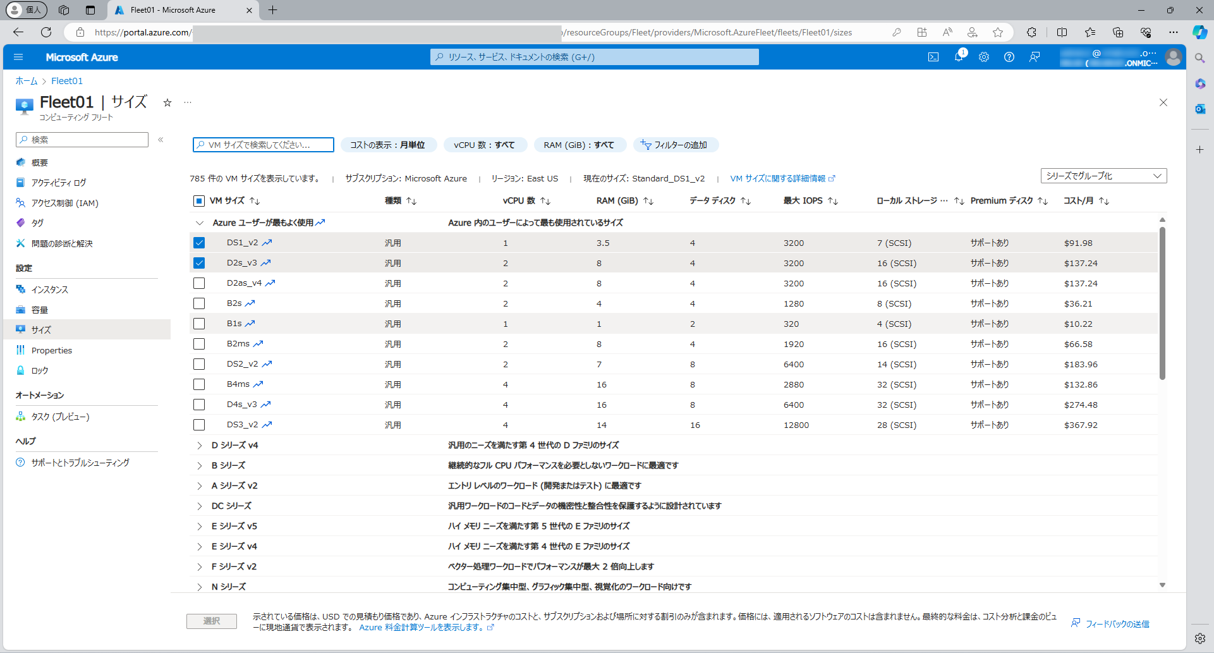Open Cloud Shell from the Azure header
The image size is (1214, 653).
(933, 57)
